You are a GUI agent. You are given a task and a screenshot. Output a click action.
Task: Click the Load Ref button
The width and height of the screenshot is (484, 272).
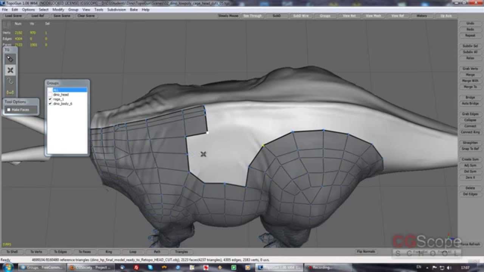coord(38,16)
